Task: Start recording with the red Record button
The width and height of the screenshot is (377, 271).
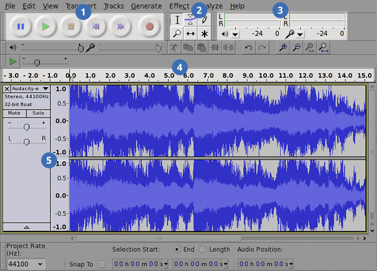Action: (149, 26)
